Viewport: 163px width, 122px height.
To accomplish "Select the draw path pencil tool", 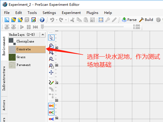I will [x=51, y=82].
